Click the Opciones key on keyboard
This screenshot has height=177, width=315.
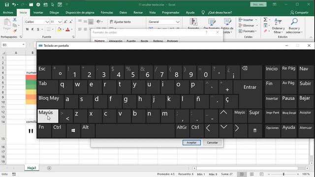tap(272, 131)
